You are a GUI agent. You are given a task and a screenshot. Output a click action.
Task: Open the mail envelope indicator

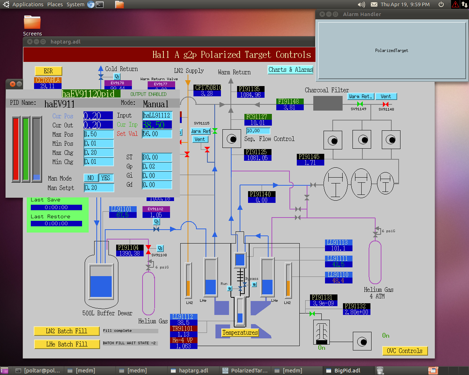374,4
